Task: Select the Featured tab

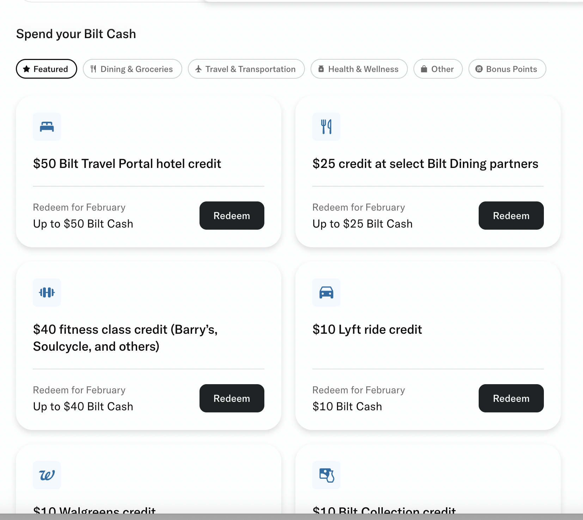Action: click(46, 69)
